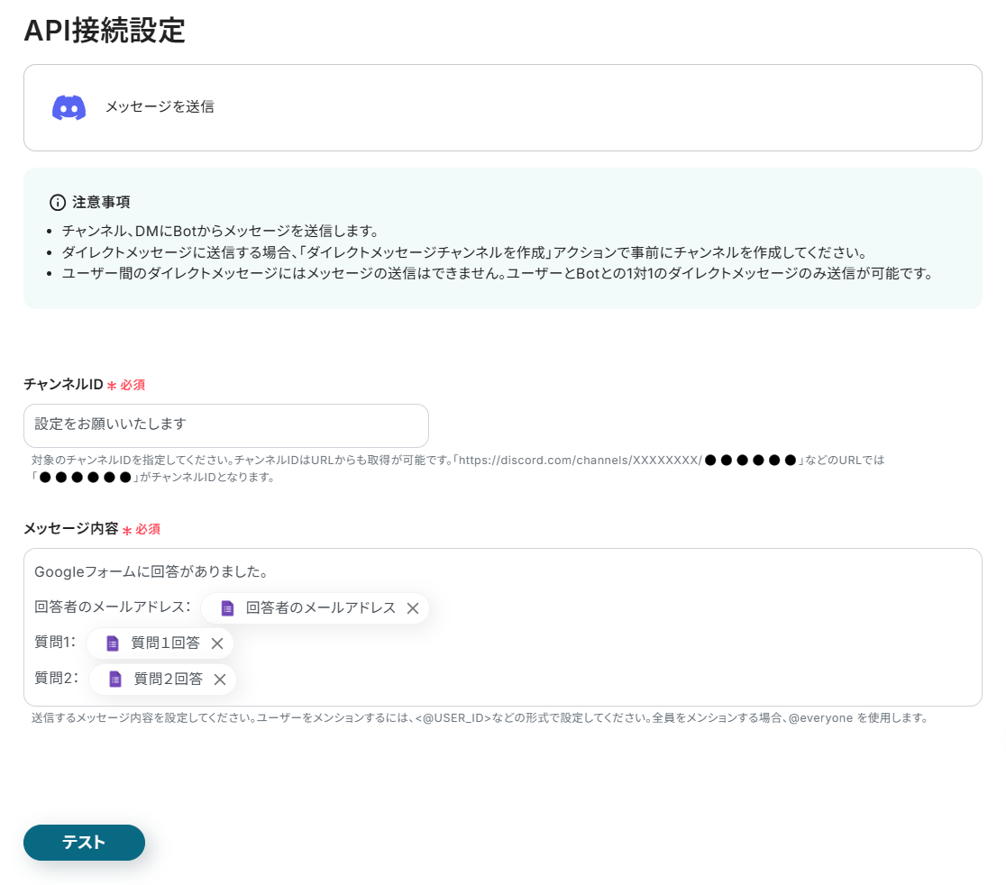Select the 回答者のメールアドレス variable chip

315,608
